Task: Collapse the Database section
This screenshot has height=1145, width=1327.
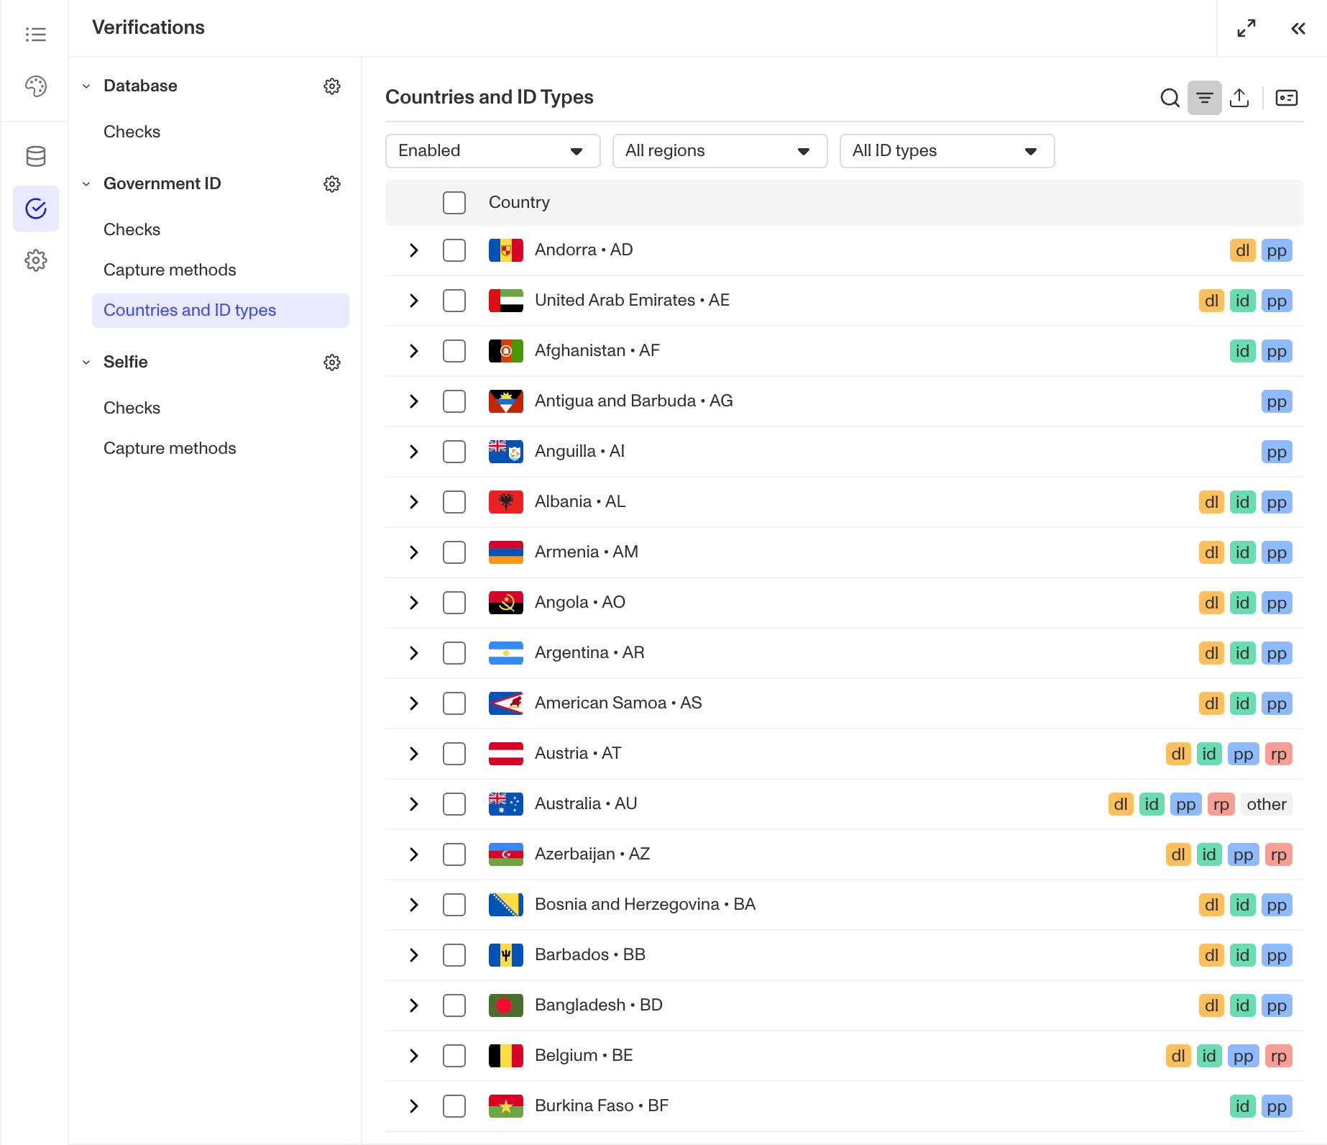Action: tap(86, 86)
